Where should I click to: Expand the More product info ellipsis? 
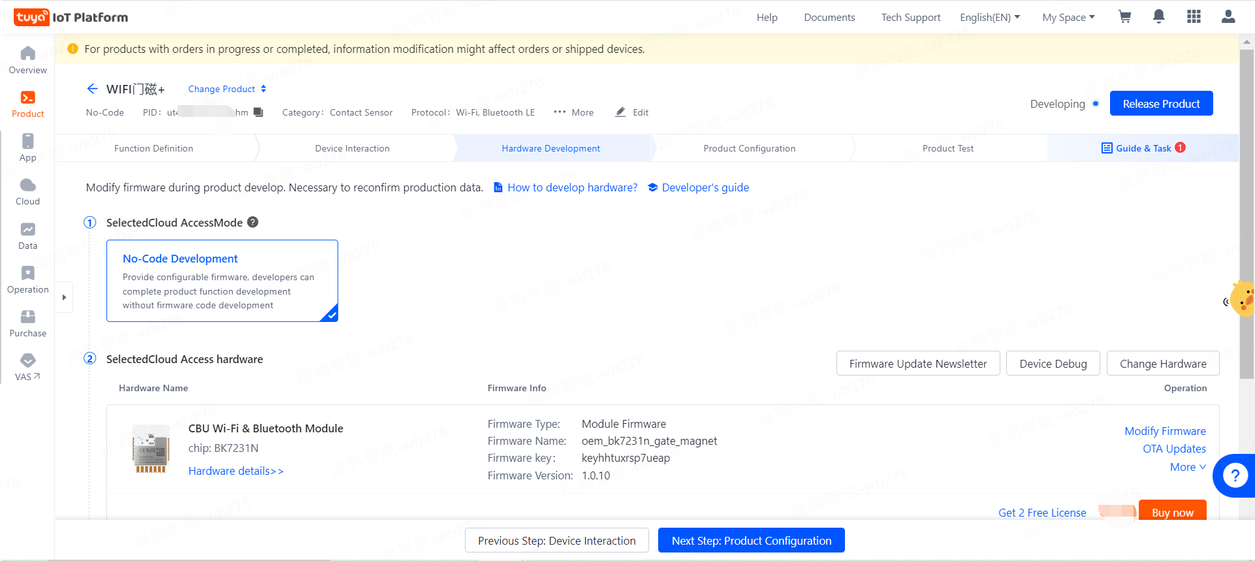click(x=573, y=112)
